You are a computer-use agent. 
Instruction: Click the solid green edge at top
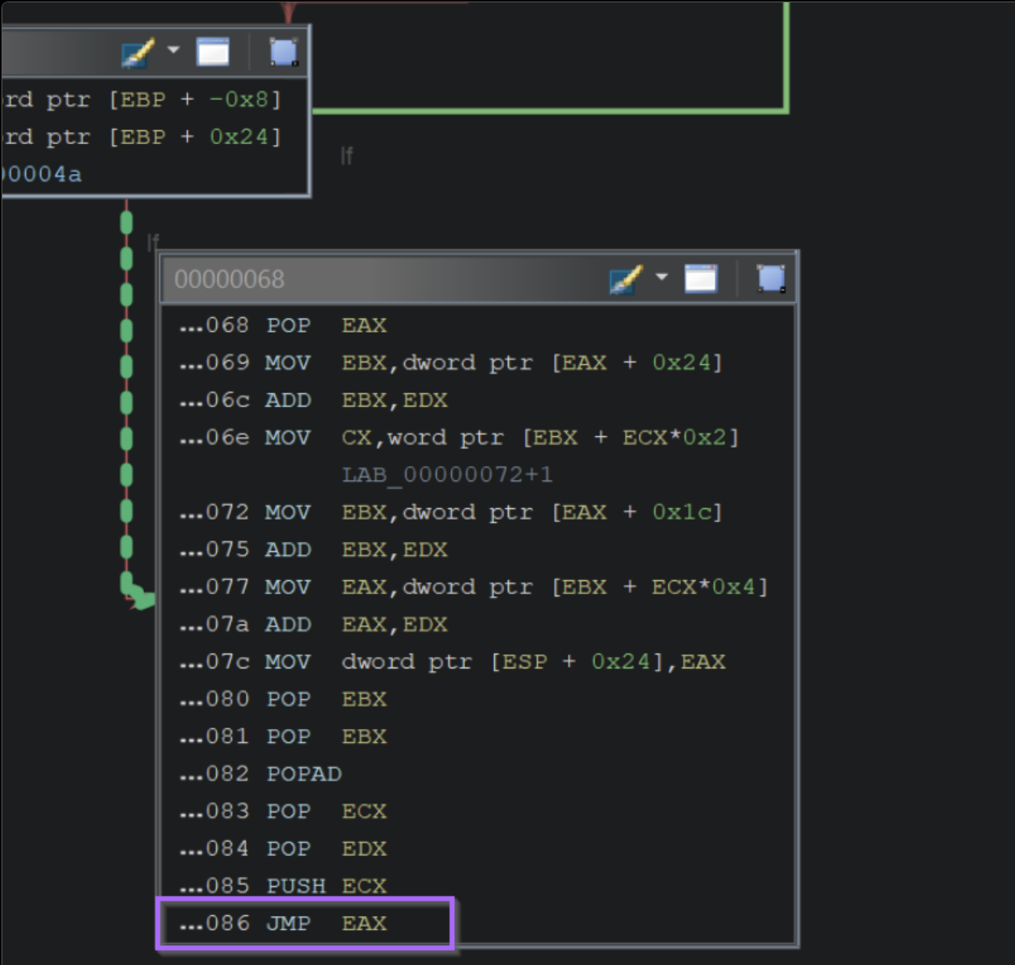(787, 61)
